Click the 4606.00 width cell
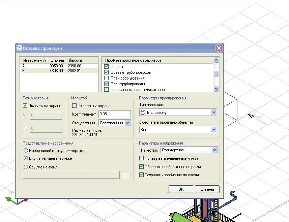The height and width of the screenshot is (222, 289). click(56, 71)
